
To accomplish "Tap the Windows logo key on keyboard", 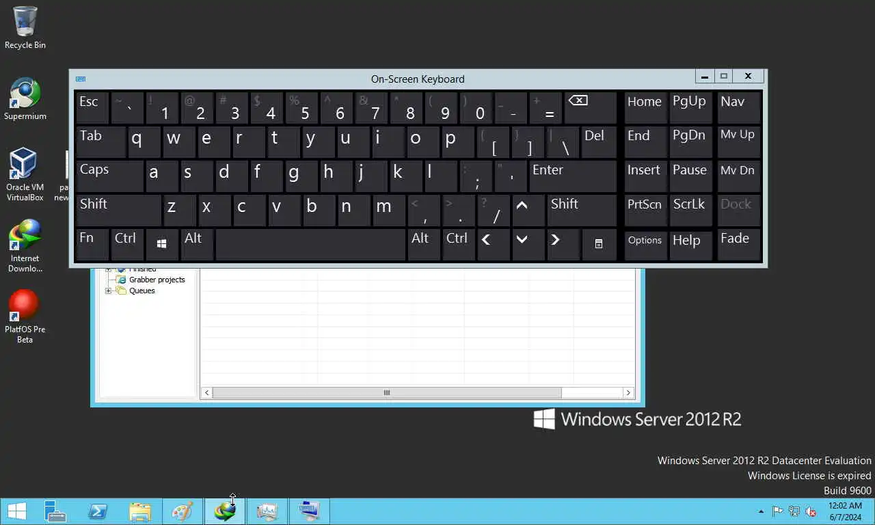I will coord(162,245).
